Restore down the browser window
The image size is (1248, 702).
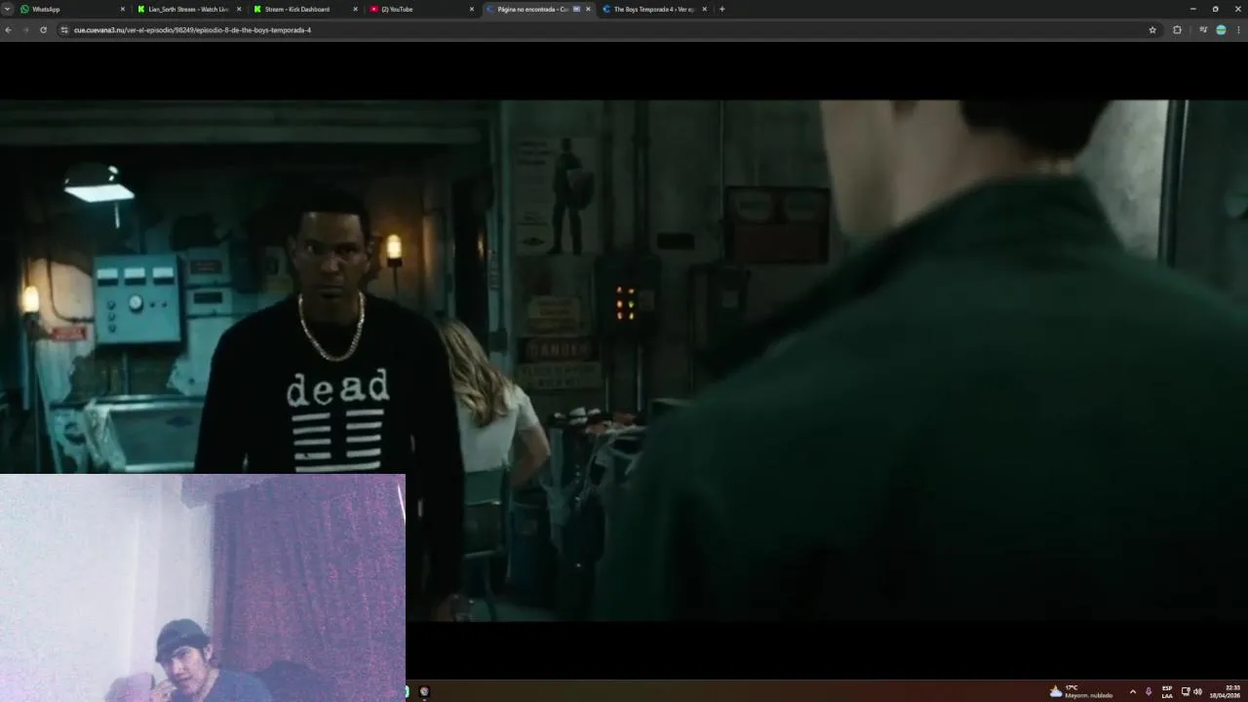tap(1215, 9)
